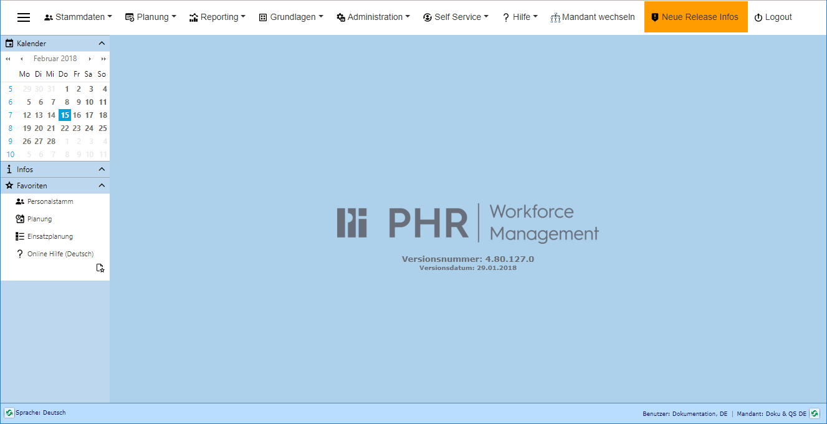The image size is (827, 424).
Task: Click the edit favorites icon
Action: coord(100,268)
